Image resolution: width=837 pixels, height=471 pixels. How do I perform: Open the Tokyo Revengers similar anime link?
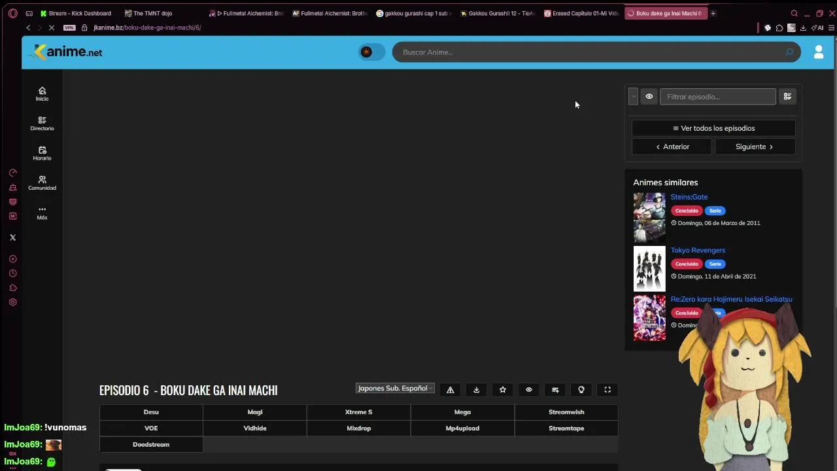click(x=698, y=250)
